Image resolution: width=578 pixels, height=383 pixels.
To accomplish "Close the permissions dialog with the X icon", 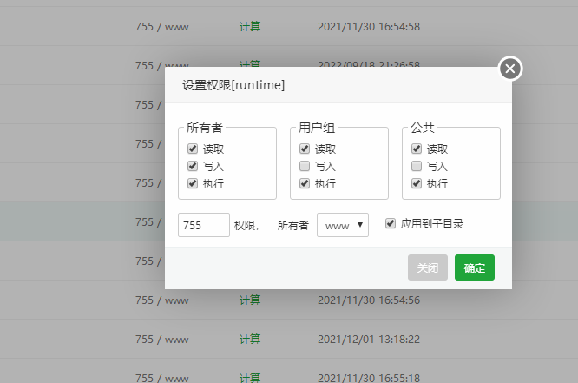I will pyautogui.click(x=510, y=68).
